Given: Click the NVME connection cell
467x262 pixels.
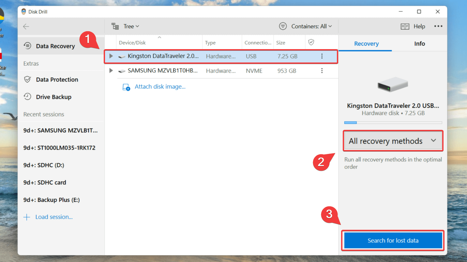Looking at the screenshot, I should click(254, 71).
